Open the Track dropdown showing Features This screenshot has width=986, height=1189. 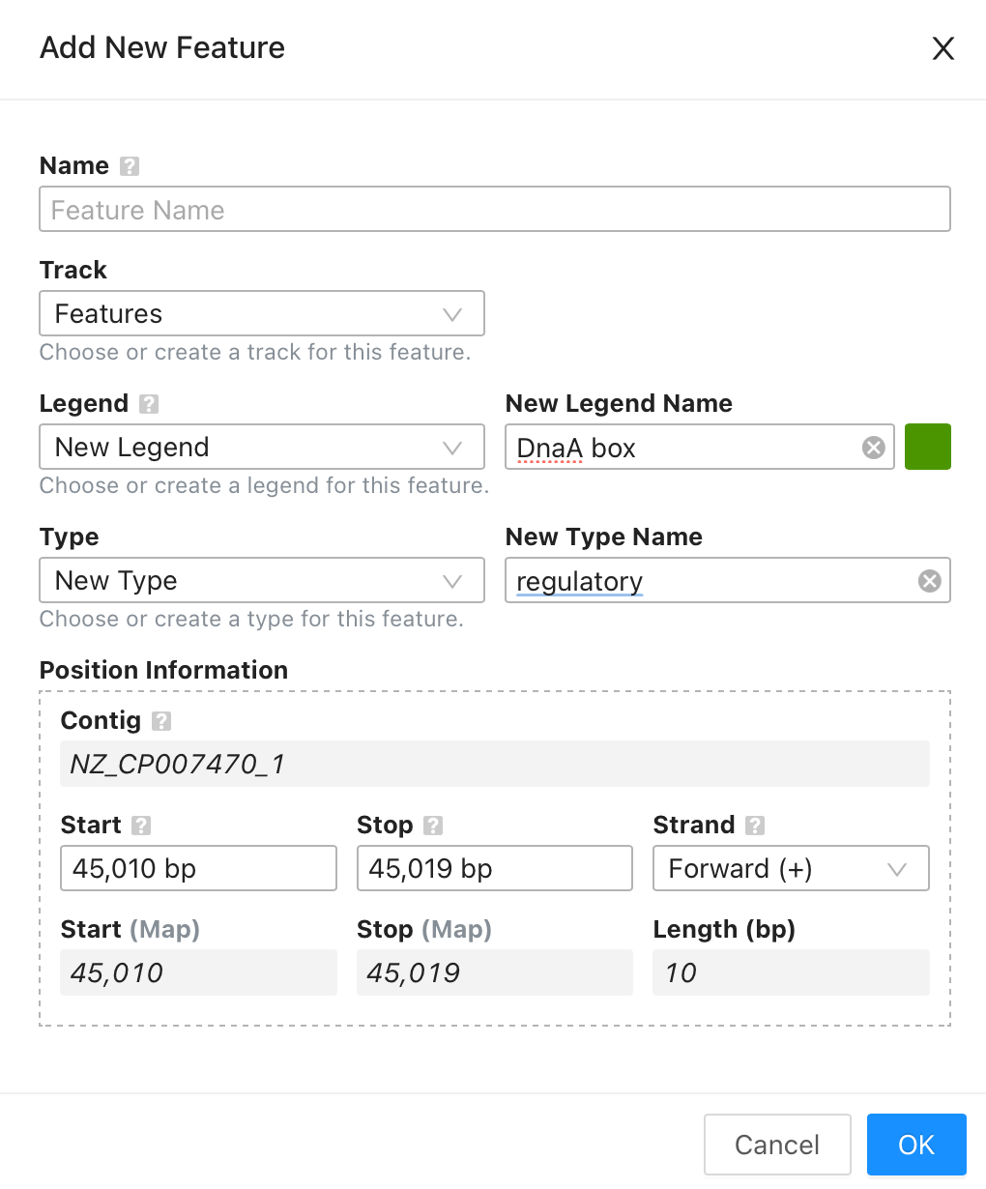point(262,314)
